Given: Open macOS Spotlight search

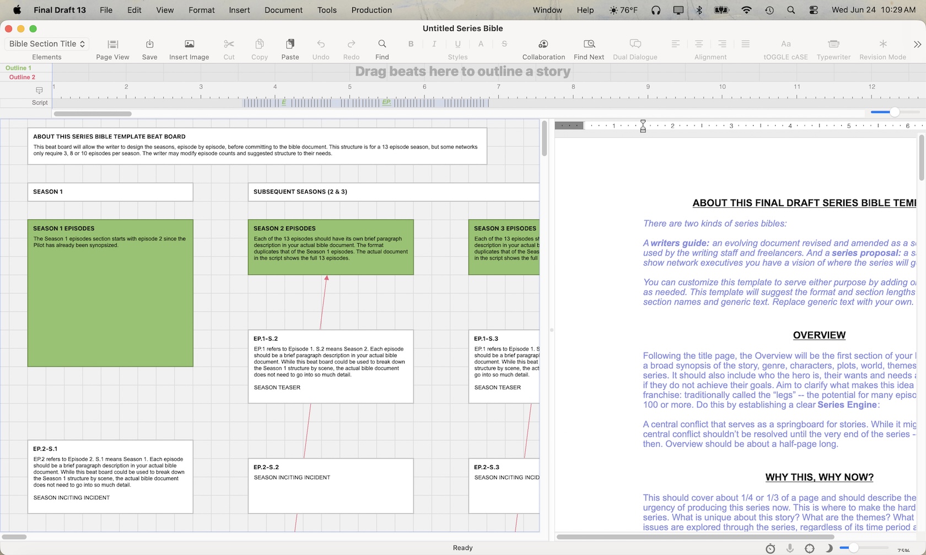Looking at the screenshot, I should [791, 10].
